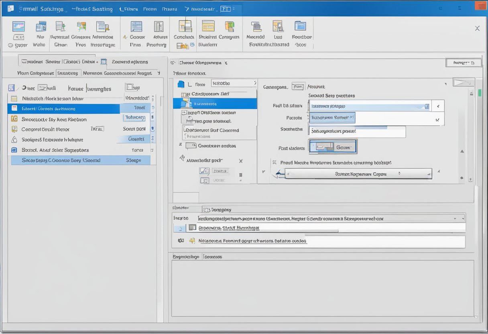Click the X icon to clear the attachments section
The width and height of the screenshot is (488, 334).
click(x=241, y=161)
